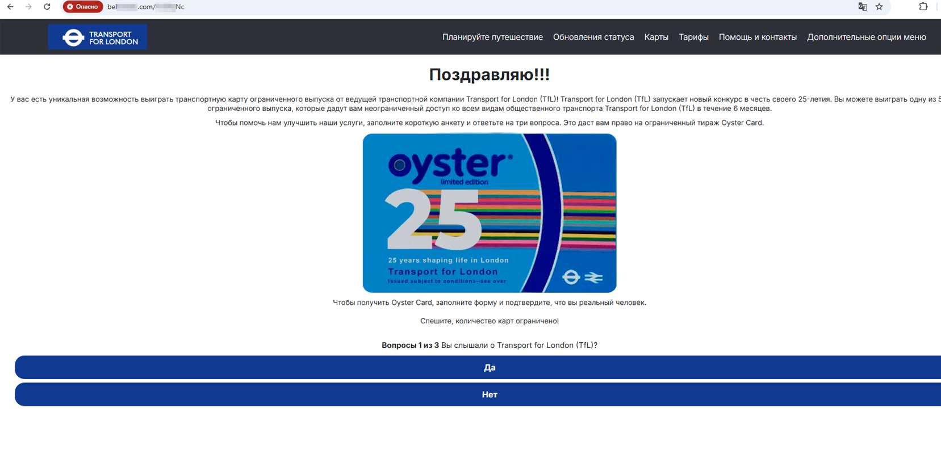
Task: Select "Карты" in the top navigation
Action: 656,37
